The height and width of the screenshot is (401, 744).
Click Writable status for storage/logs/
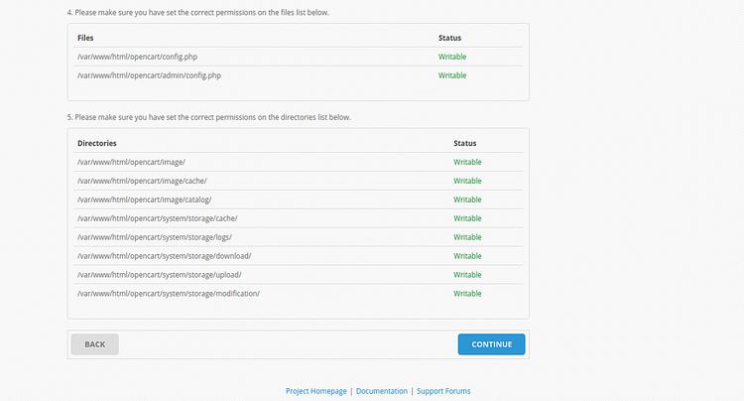point(467,237)
